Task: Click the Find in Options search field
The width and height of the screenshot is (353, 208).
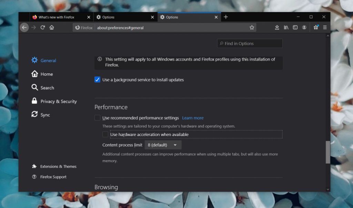Action: (250, 43)
